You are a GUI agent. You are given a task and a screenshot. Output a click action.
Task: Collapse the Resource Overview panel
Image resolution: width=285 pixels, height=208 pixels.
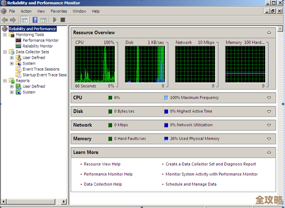click(x=269, y=33)
